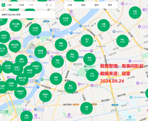Select the 陆家嘴 10.5万 district bubble

click(41, 52)
